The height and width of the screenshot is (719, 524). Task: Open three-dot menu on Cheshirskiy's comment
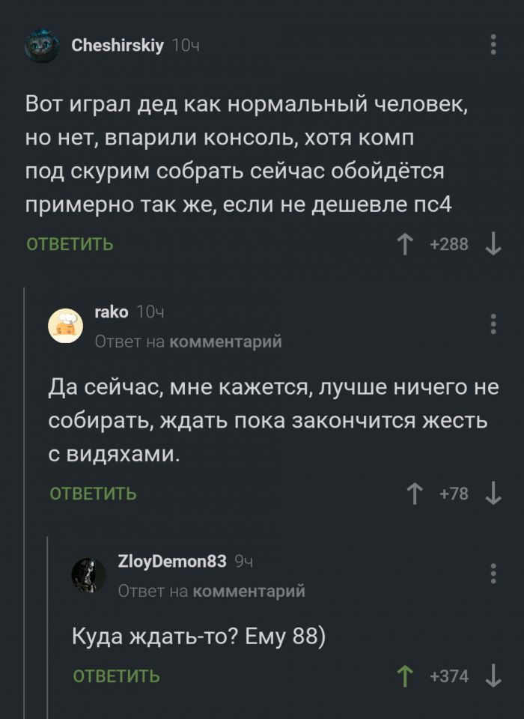pyautogui.click(x=493, y=45)
